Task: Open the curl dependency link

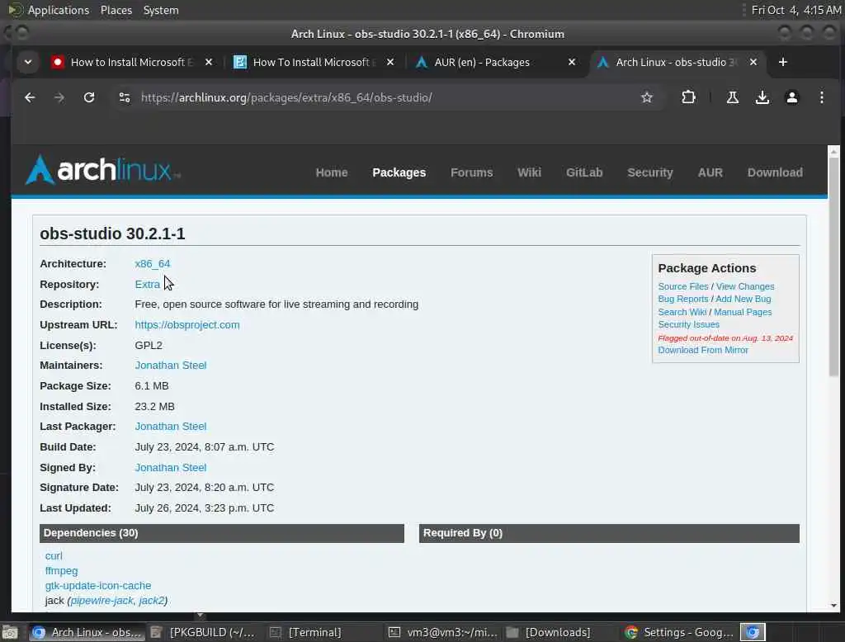Action: click(54, 555)
